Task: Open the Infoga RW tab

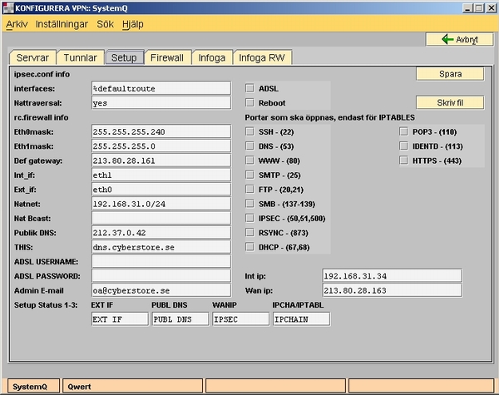Action: pyautogui.click(x=262, y=58)
